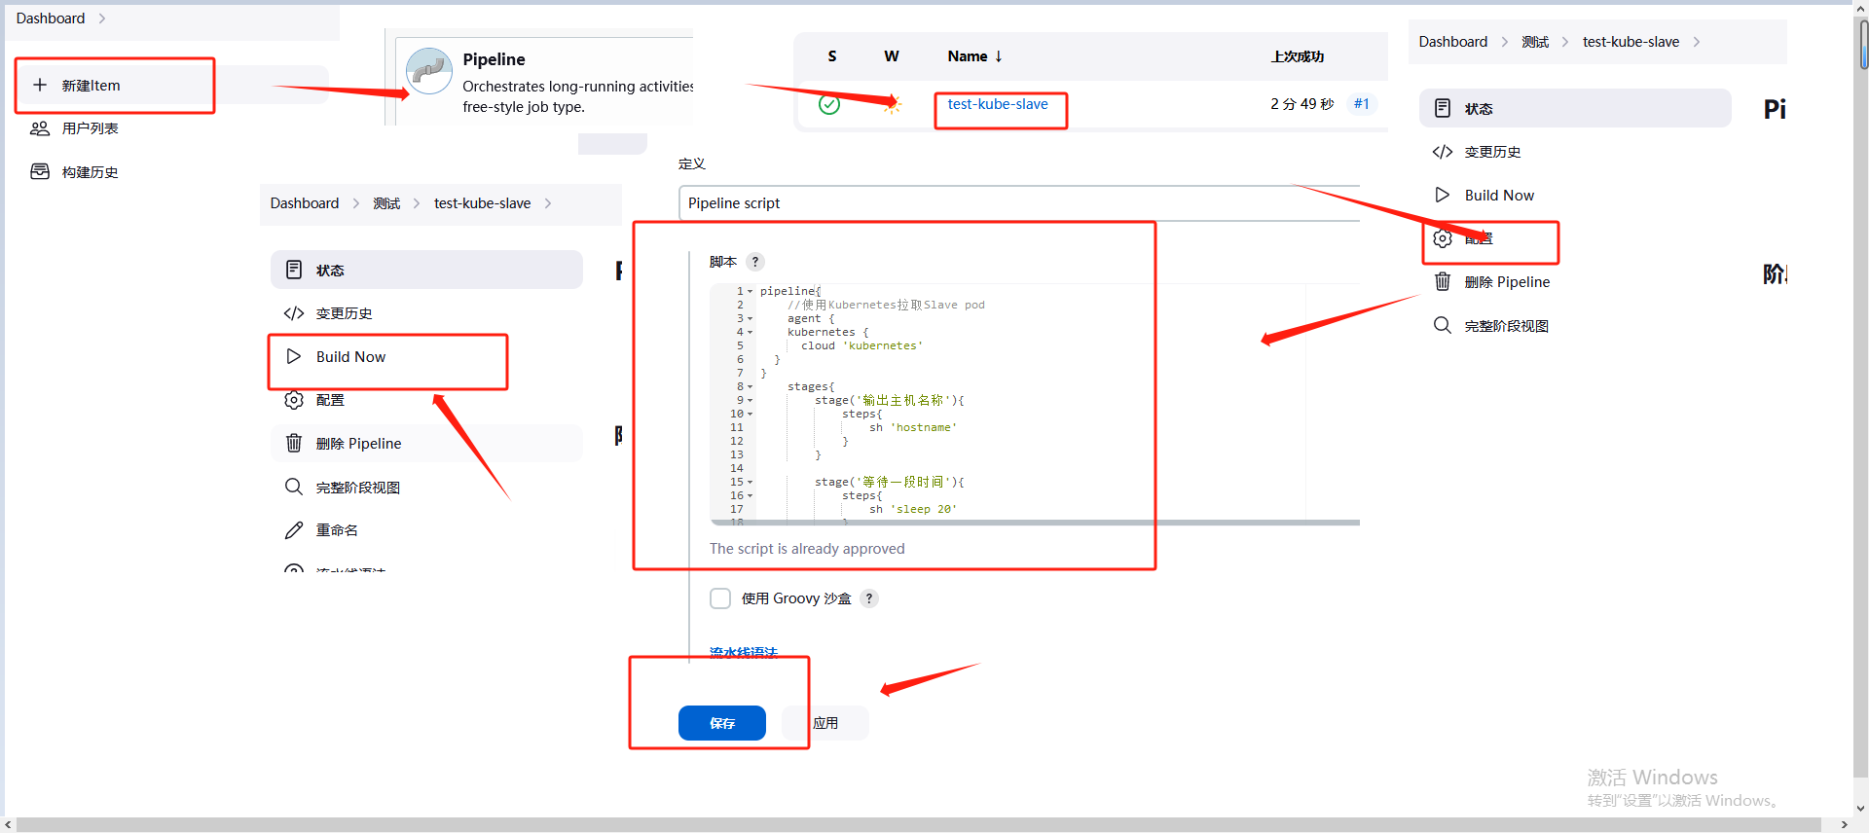Click the 完整阶段视图 magnifier icon in right sidebar
1869x833 pixels.
pyautogui.click(x=1443, y=325)
